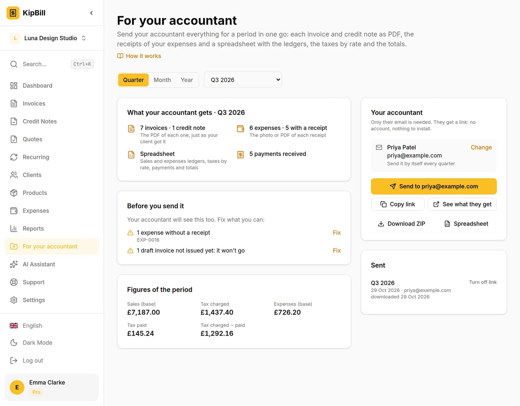Image resolution: width=520 pixels, height=406 pixels.
Task: Click the Expenses wallet icon in sidebar
Action: tap(14, 211)
